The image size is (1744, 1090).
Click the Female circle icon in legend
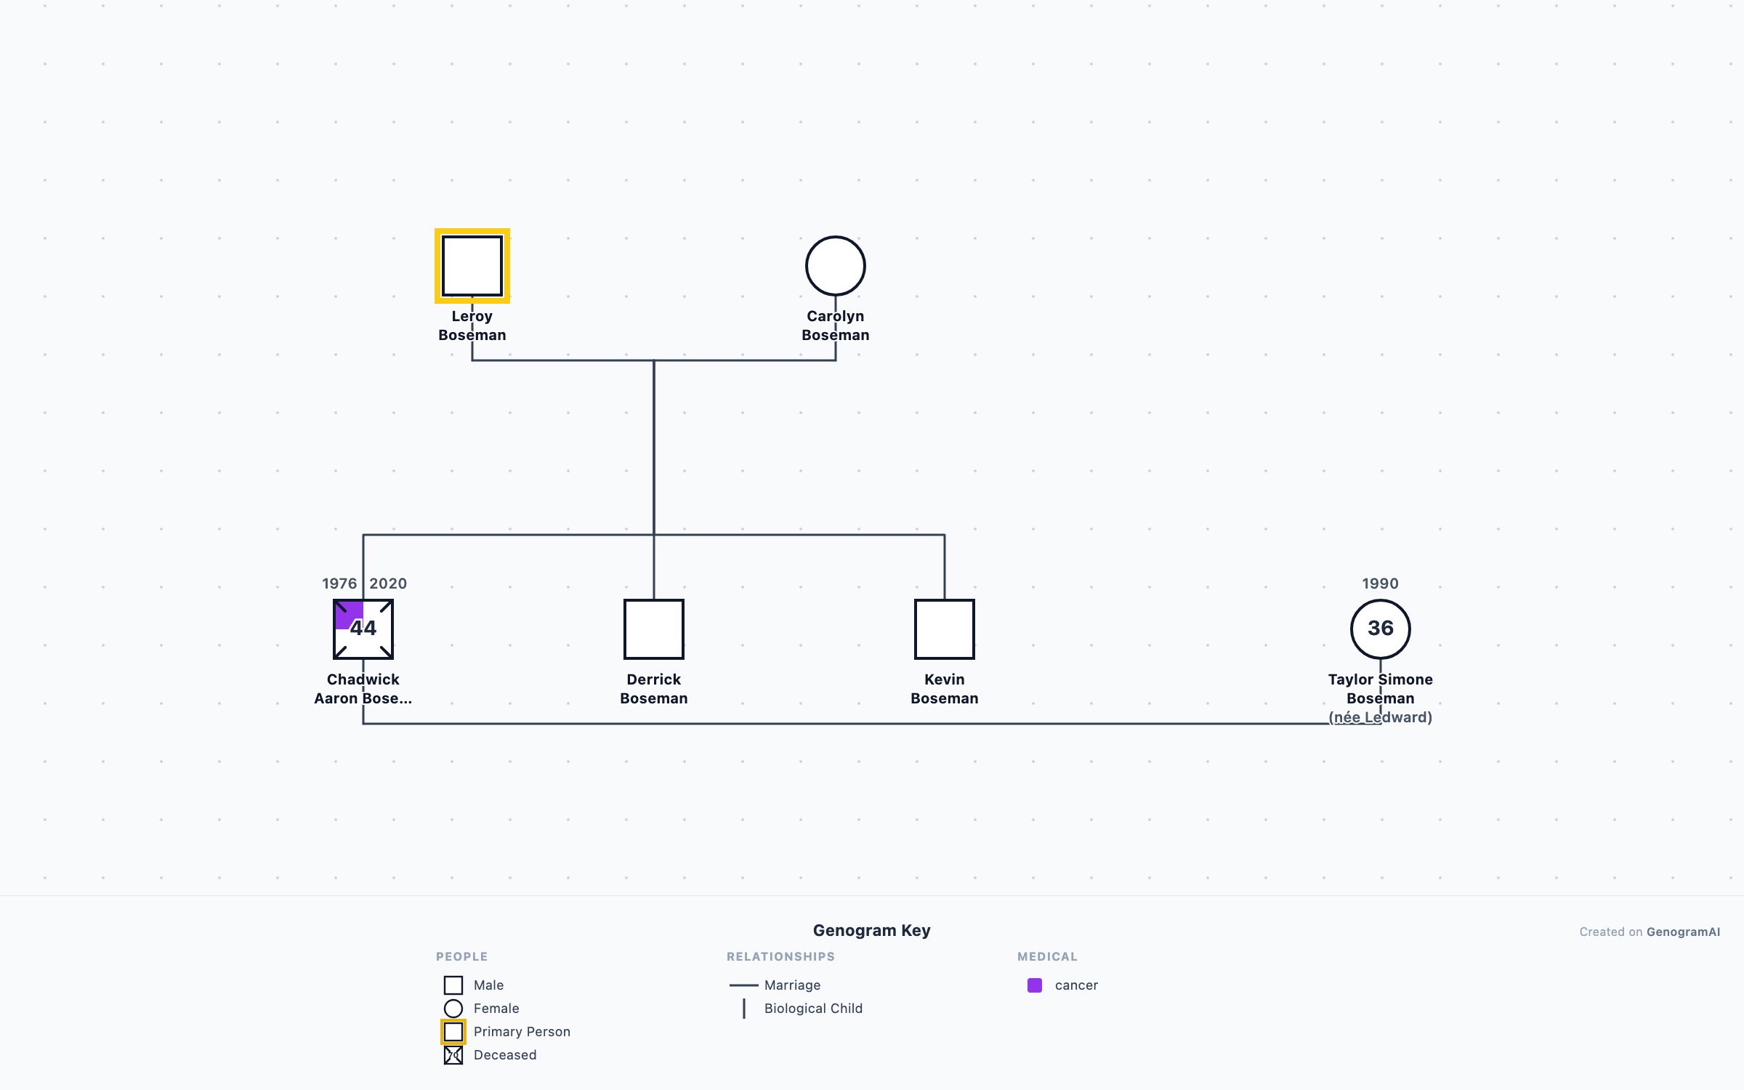coord(453,1009)
